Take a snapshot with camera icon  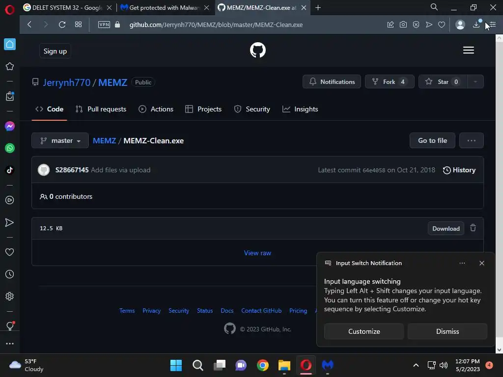403,25
